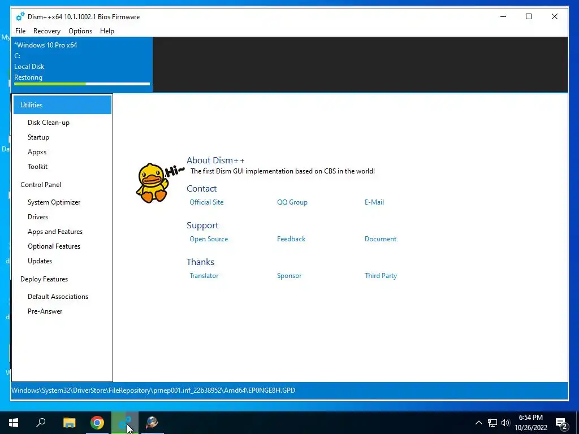Minimize the Dism++ window
This screenshot has width=579, height=434.
coord(503,16)
